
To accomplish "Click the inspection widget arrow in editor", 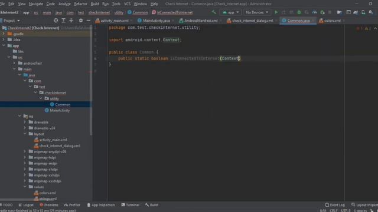I will [376, 28].
